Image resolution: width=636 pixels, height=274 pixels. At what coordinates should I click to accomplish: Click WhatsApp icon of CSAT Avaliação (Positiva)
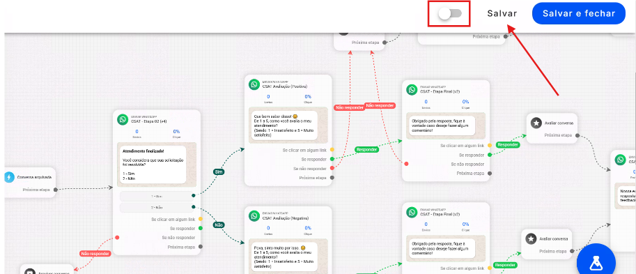tap(254, 84)
